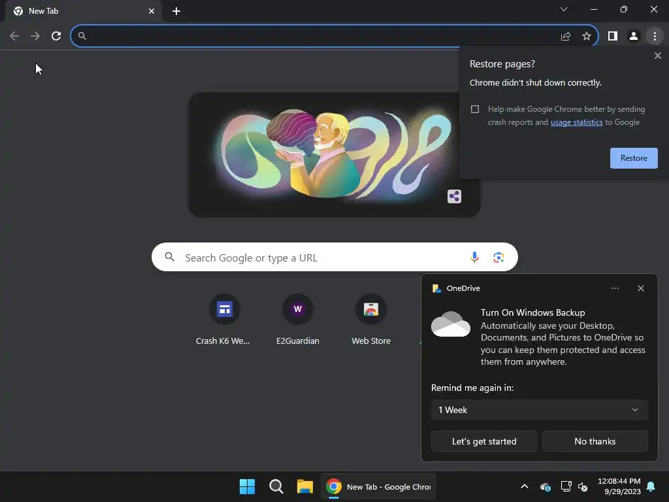Image resolution: width=669 pixels, height=502 pixels.
Task: Click the "Turn On Windows Backup" heading
Action: (532, 312)
